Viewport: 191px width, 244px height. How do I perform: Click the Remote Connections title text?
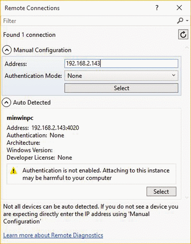tap(32, 8)
